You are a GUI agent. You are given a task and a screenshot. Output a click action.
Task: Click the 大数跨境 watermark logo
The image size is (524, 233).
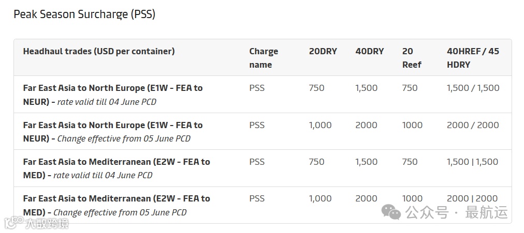36,223
